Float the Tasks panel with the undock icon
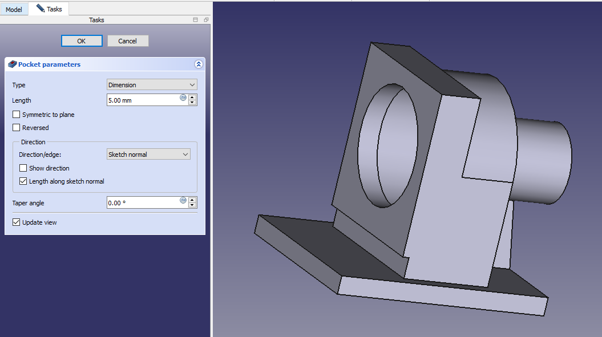Viewport: 602px width, 337px height. pos(205,20)
